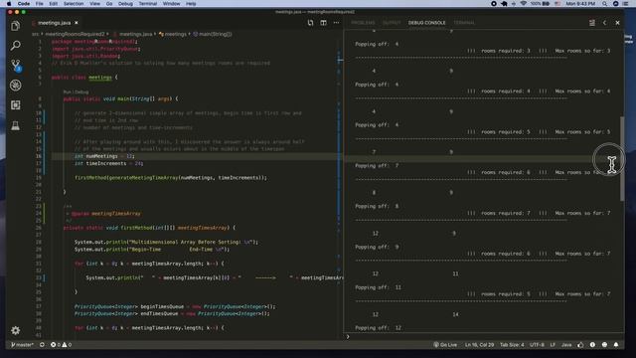Open the Test flask view
The width and height of the screenshot is (636, 358).
tap(16, 125)
